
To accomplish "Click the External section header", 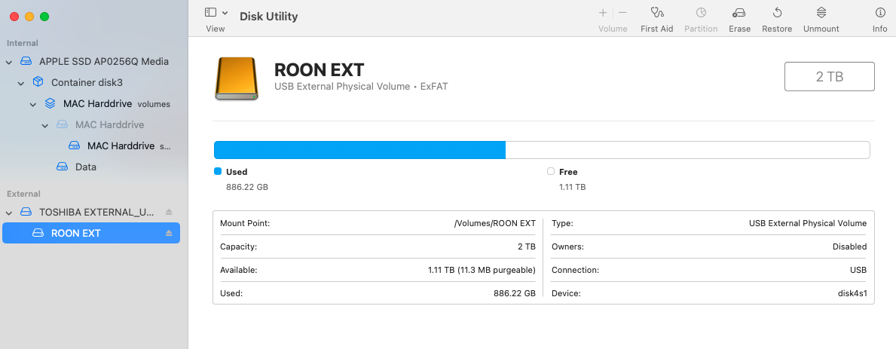I will coord(23,194).
